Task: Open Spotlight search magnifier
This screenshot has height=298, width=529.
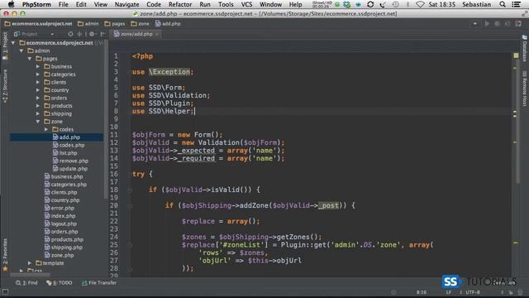Action: click(503, 4)
